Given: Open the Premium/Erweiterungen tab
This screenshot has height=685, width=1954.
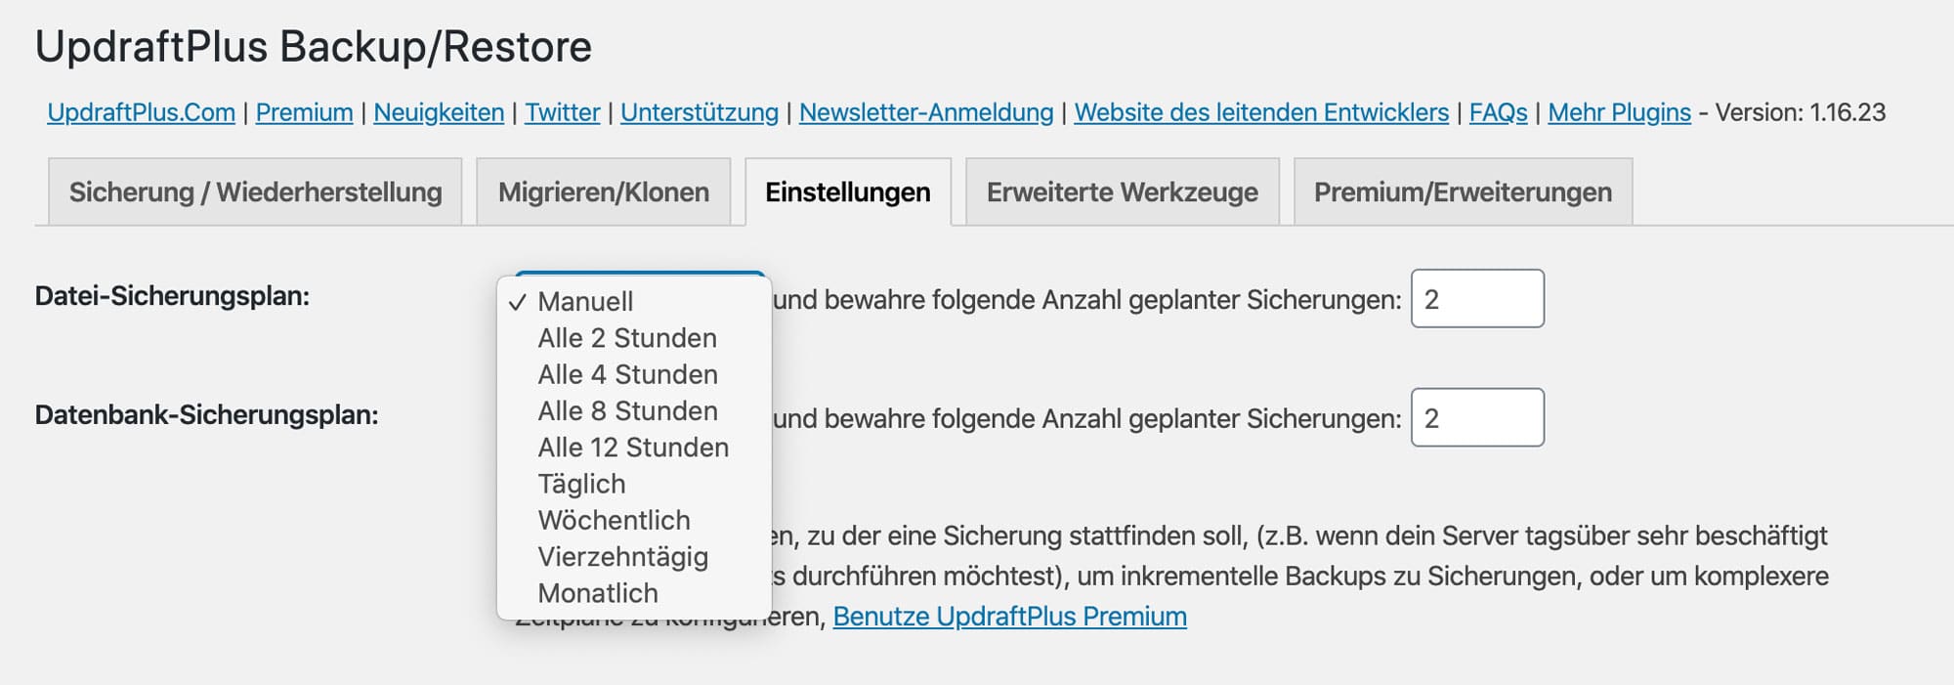Looking at the screenshot, I should 1463,192.
